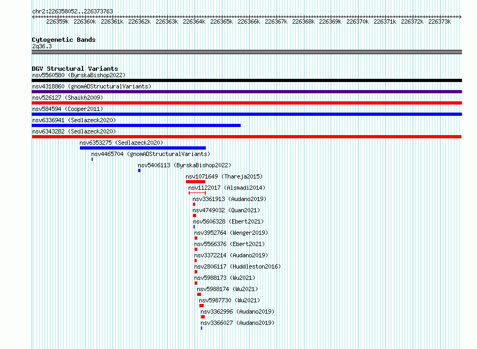Click the 226370k ruler tick label

tap(357, 22)
